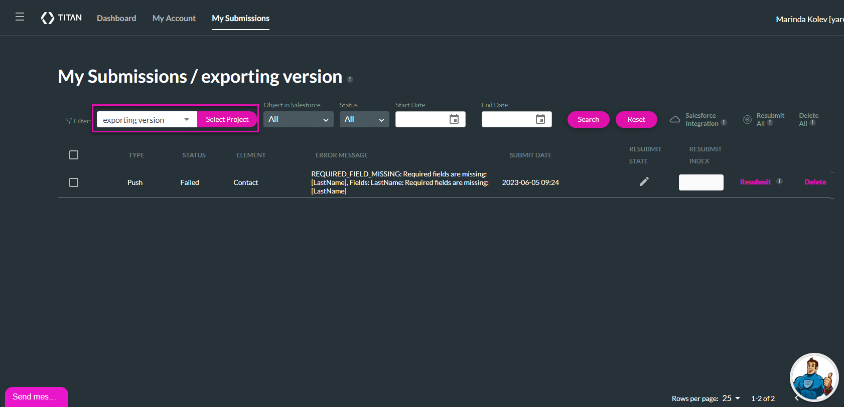Click the Reset filter button

tap(636, 119)
